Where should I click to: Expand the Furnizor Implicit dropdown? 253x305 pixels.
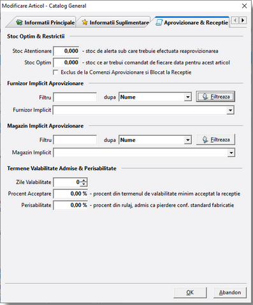(230, 110)
